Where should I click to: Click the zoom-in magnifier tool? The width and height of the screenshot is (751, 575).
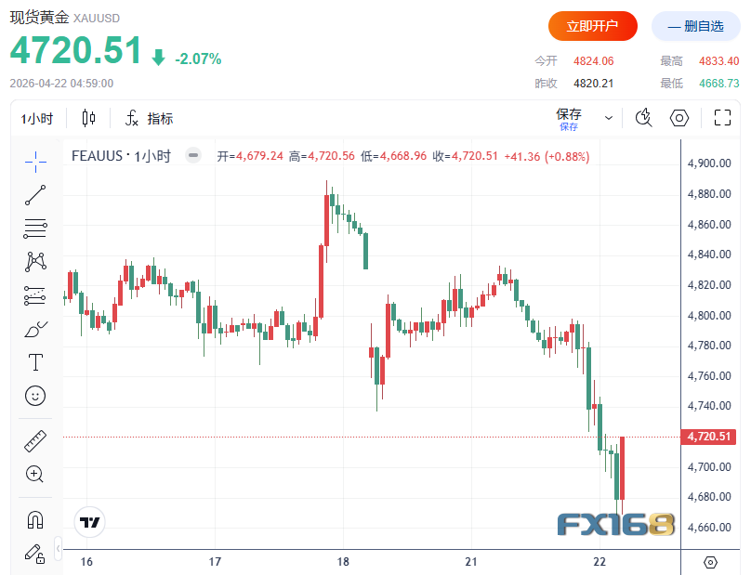coord(35,475)
